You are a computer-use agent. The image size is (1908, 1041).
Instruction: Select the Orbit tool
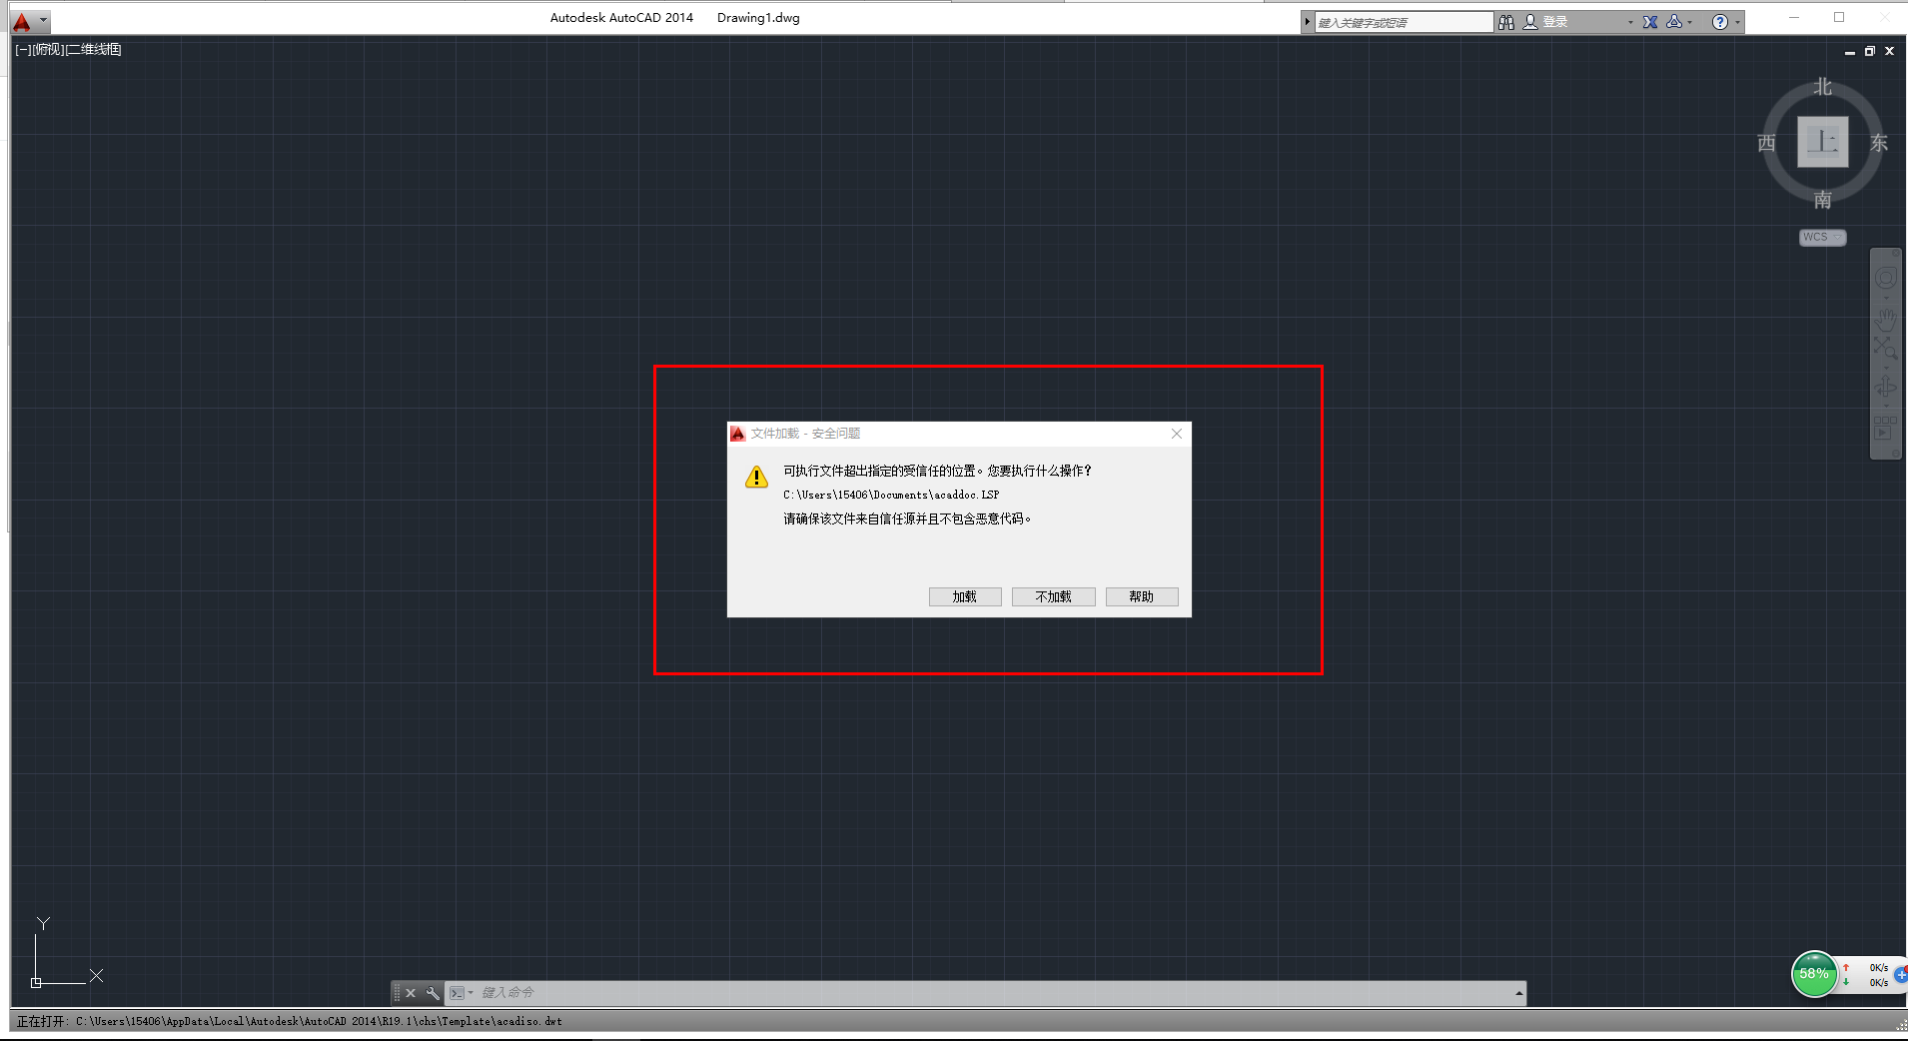[x=1886, y=387]
